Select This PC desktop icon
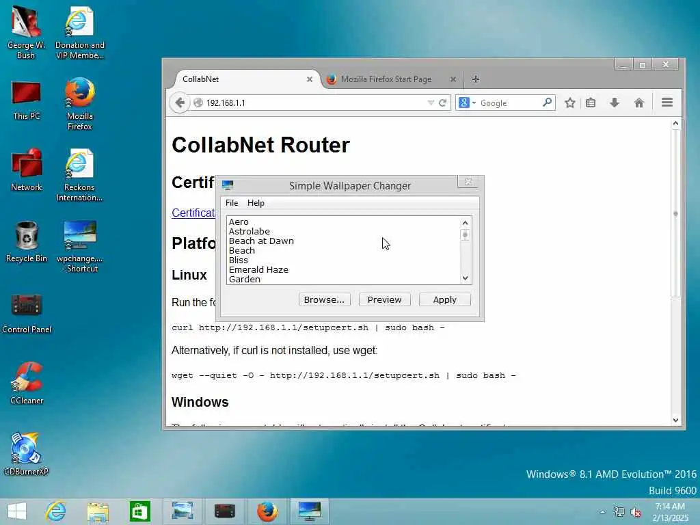Viewport: 700px width, 525px height. point(26,100)
